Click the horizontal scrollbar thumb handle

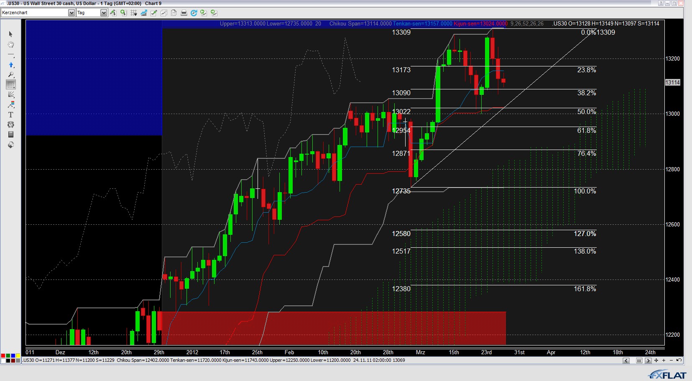639,361
